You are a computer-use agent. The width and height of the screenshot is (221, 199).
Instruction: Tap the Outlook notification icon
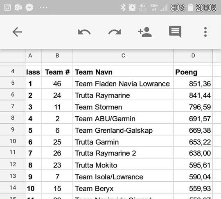click(x=18, y=7)
